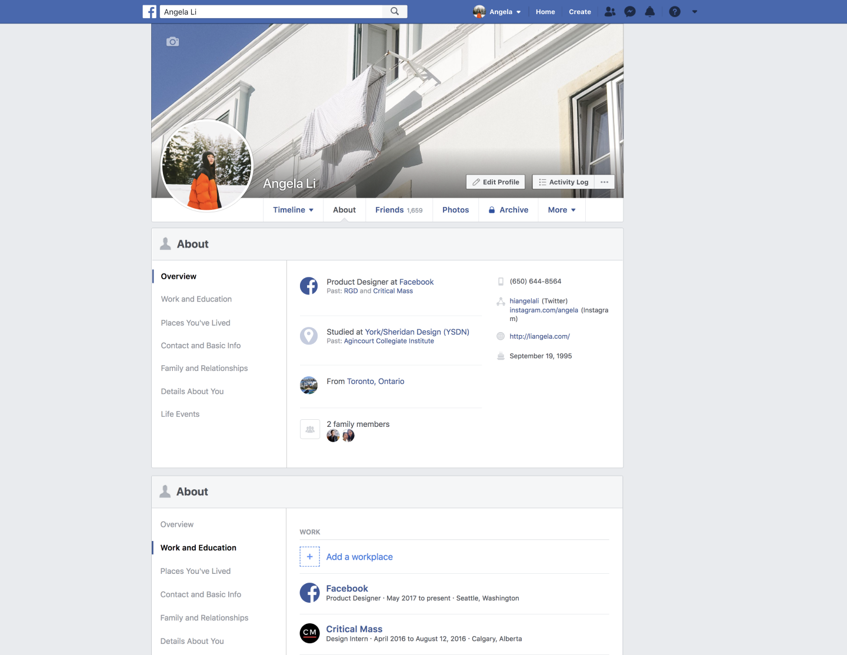Open the account settings dropdown arrow
The image size is (847, 655).
(695, 12)
